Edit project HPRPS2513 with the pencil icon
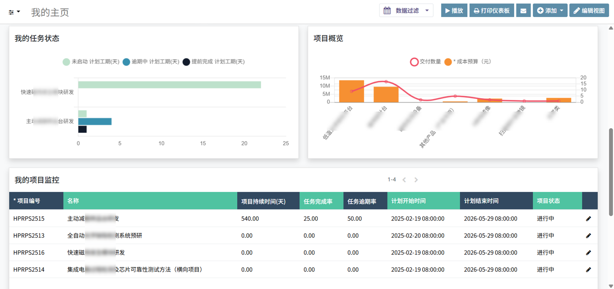Viewport: 614px width, 289px height. [588, 236]
